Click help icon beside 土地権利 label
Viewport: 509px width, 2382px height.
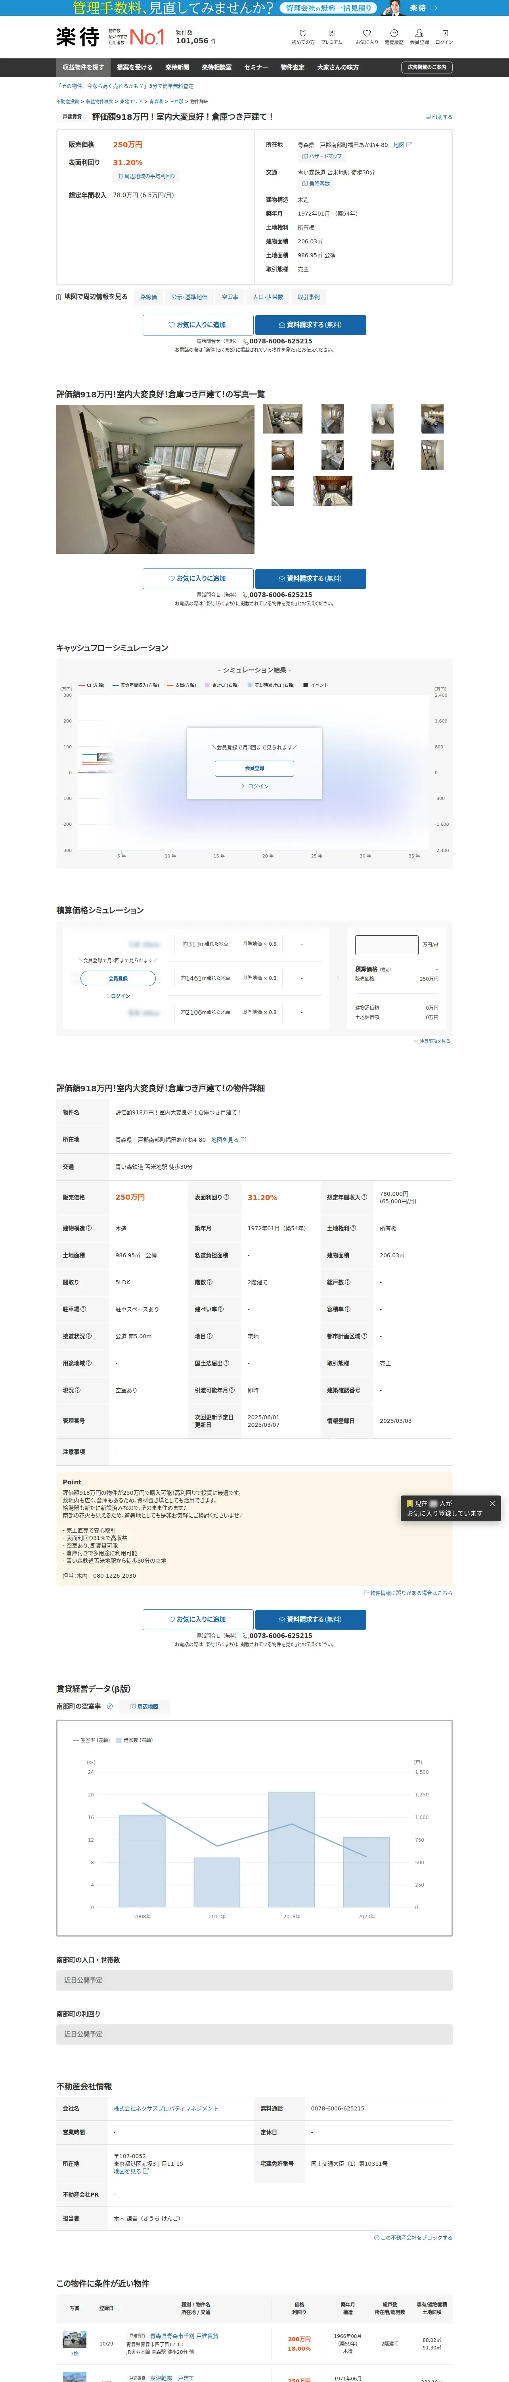point(353,1228)
